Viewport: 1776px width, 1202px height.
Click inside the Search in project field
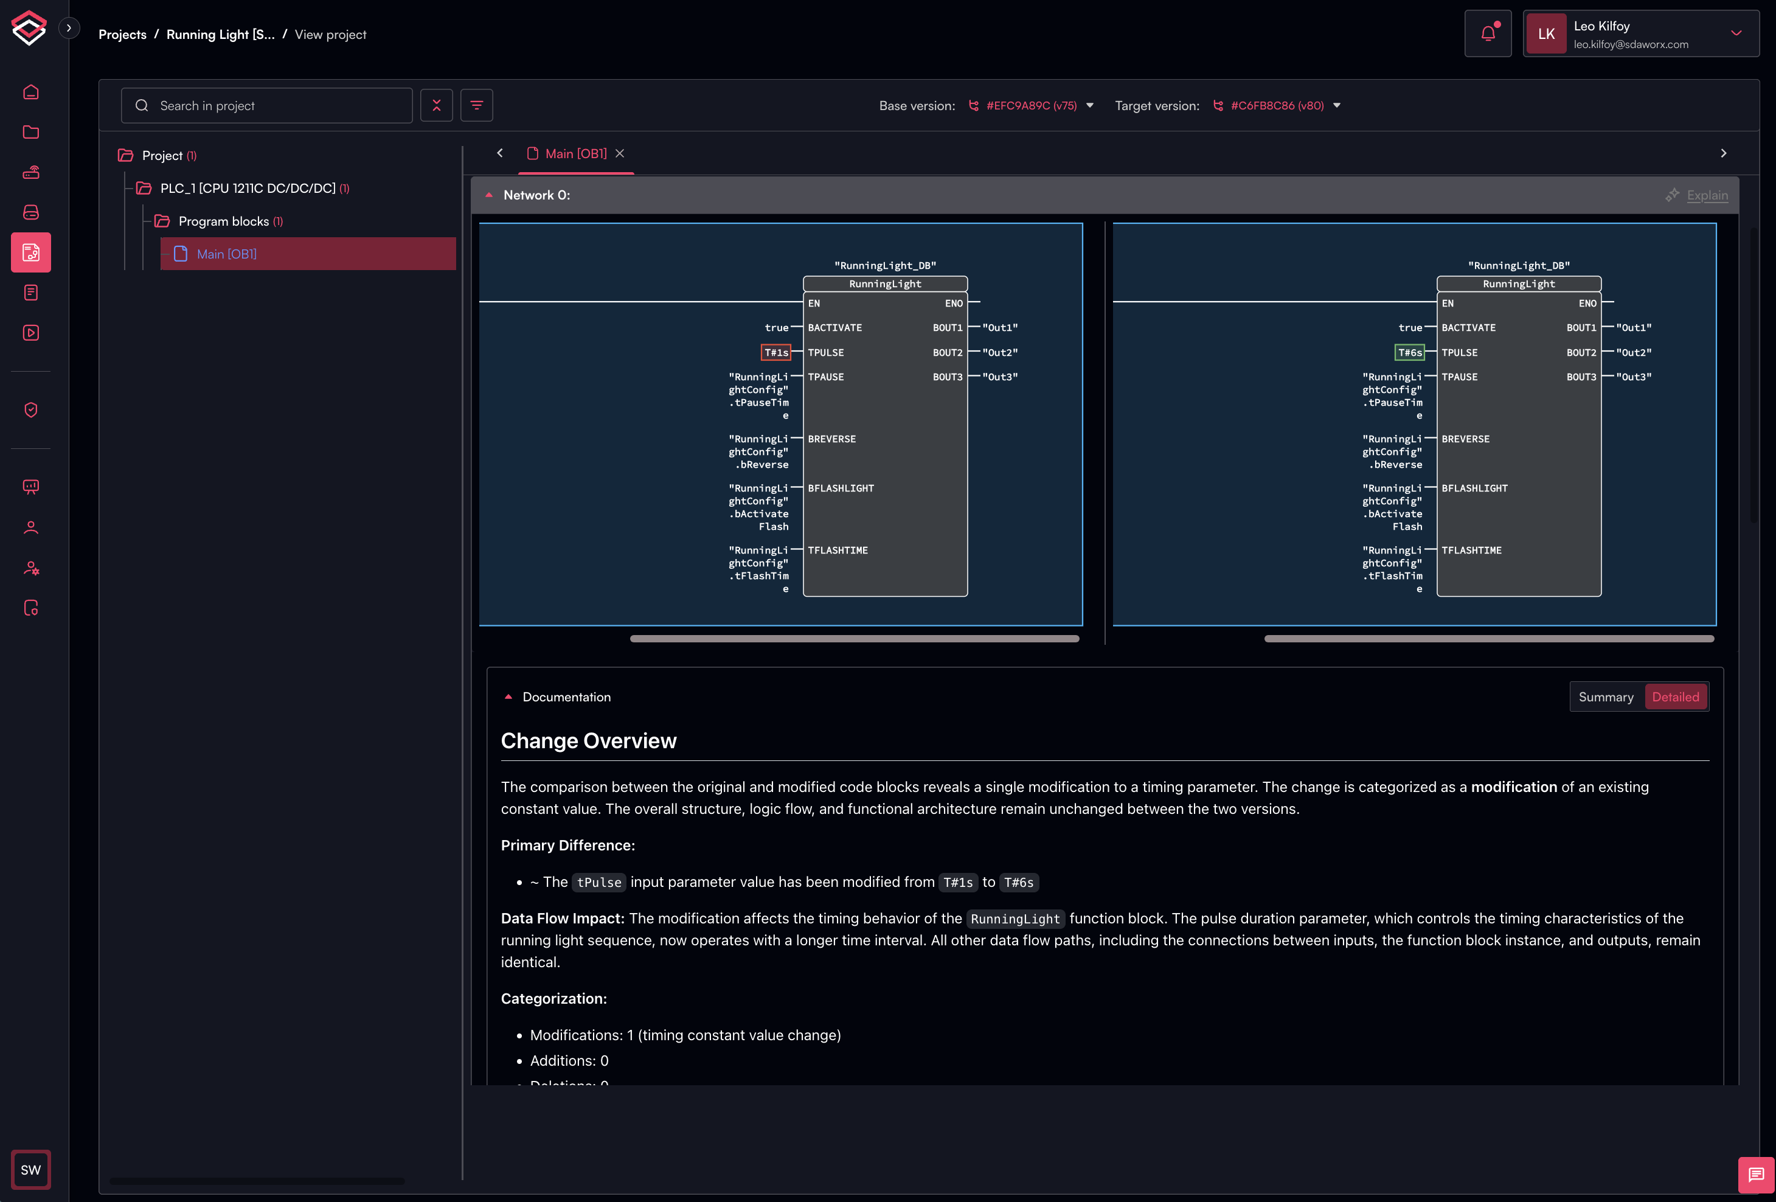267,105
